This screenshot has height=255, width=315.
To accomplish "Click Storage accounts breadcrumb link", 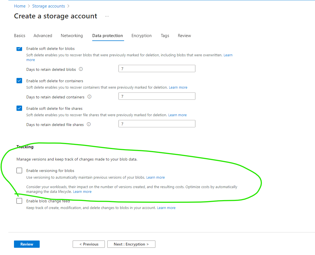I will pyautogui.click(x=49, y=6).
